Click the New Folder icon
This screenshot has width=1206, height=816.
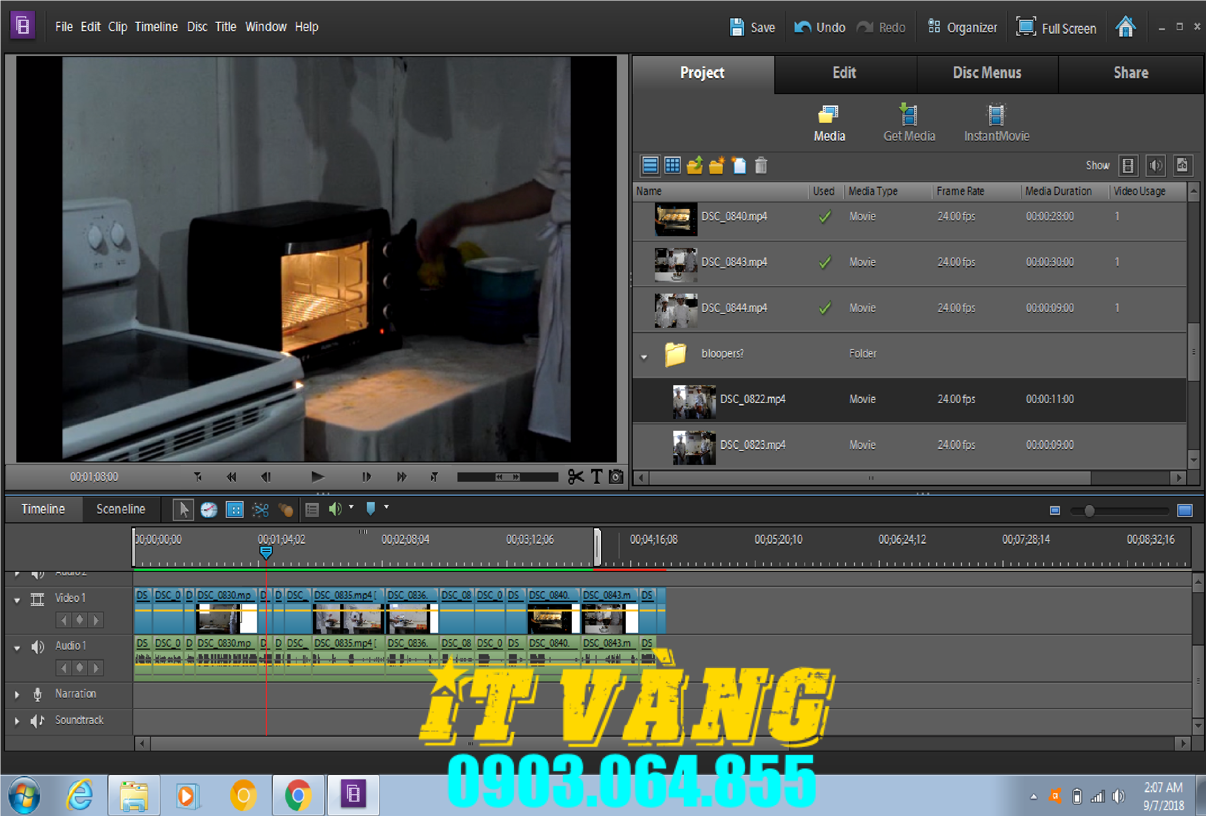(x=717, y=165)
